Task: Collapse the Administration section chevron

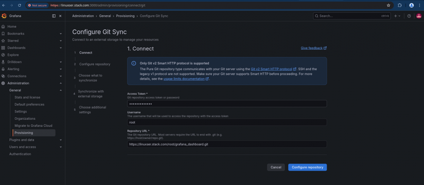Action: tap(60, 83)
